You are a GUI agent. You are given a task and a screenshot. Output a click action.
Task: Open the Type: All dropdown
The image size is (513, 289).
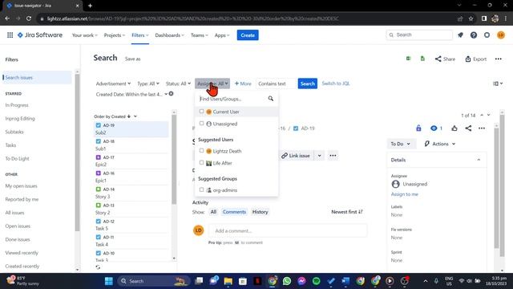coord(148,83)
